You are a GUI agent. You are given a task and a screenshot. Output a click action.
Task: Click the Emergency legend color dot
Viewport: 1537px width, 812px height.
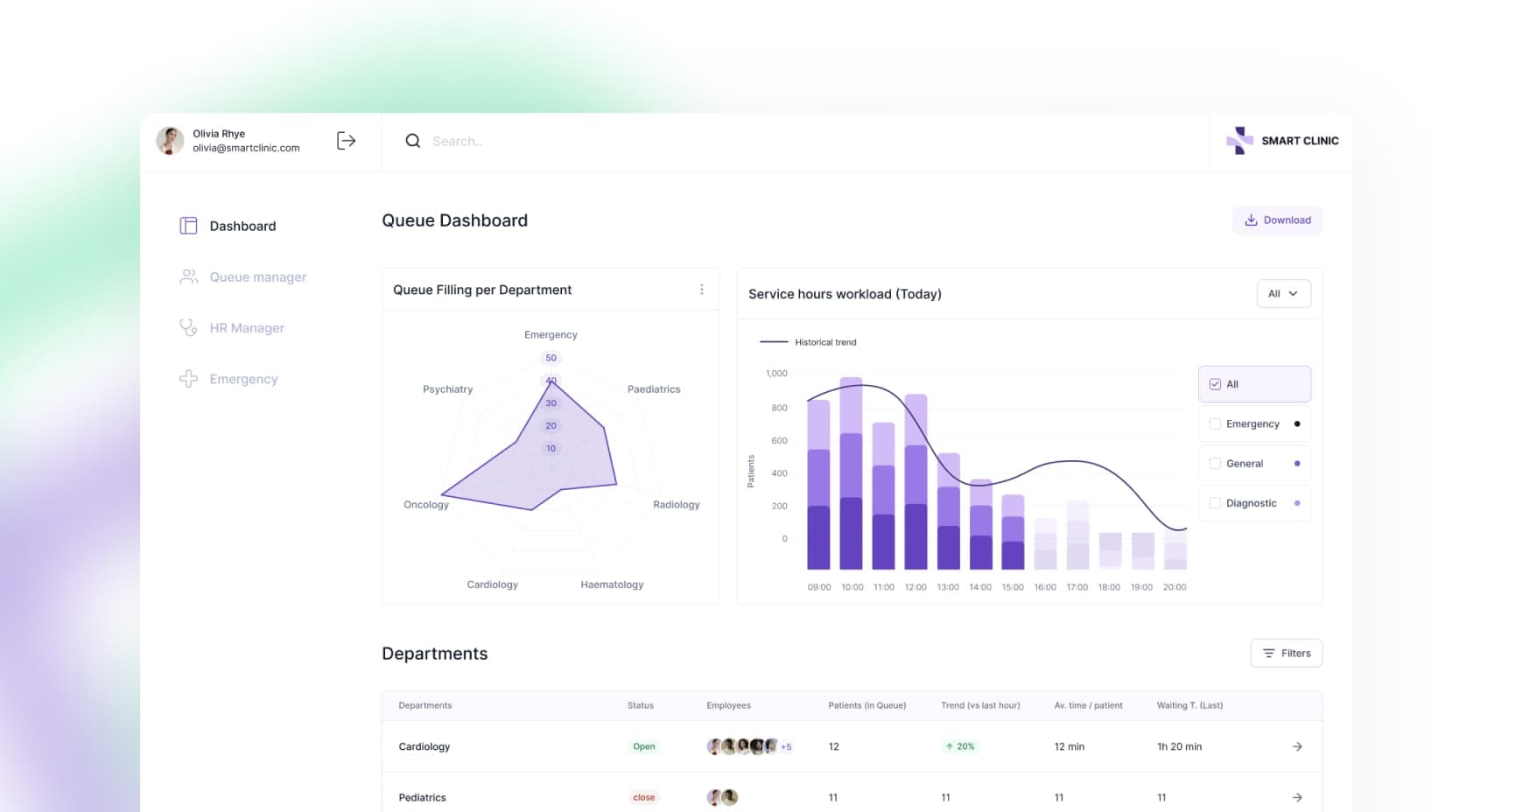(x=1296, y=423)
